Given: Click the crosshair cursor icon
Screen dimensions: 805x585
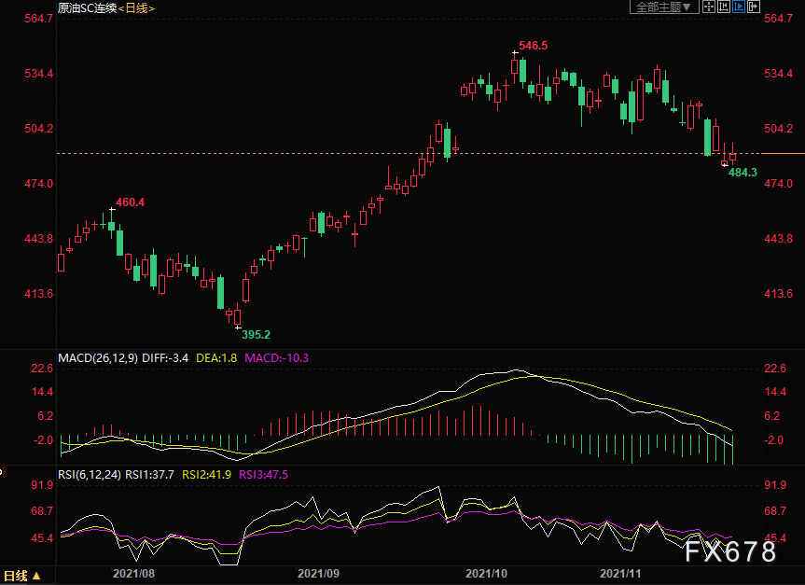Looking at the screenshot, I should click(x=709, y=7).
